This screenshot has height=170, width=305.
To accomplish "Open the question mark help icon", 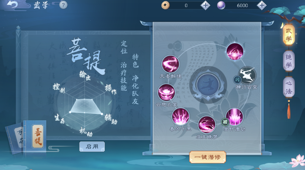I will (63, 5).
